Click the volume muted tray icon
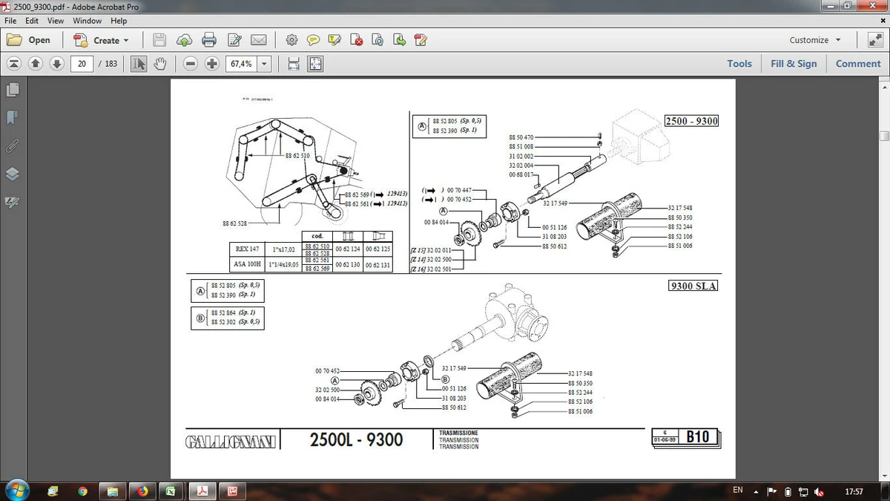Viewport: 890px width, 501px height. point(820,491)
